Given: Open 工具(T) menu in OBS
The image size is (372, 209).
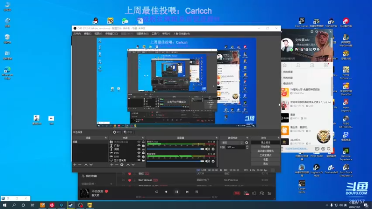Looking at the screenshot, I should tap(155, 33).
